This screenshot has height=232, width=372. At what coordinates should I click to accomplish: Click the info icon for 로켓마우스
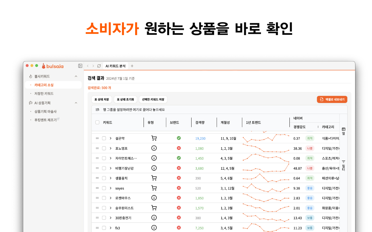(x=154, y=198)
